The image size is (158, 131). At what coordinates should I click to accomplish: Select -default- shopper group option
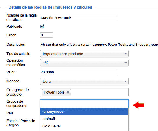pyautogui.click(x=84, y=119)
